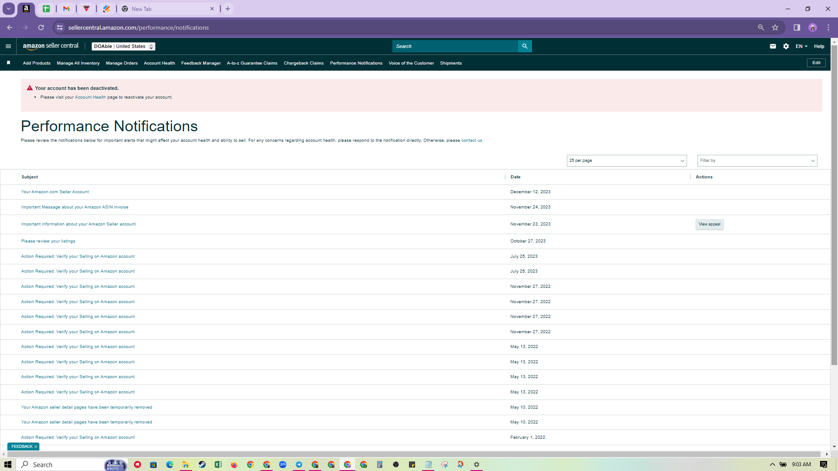Open Telegram from the taskbar

[299, 464]
